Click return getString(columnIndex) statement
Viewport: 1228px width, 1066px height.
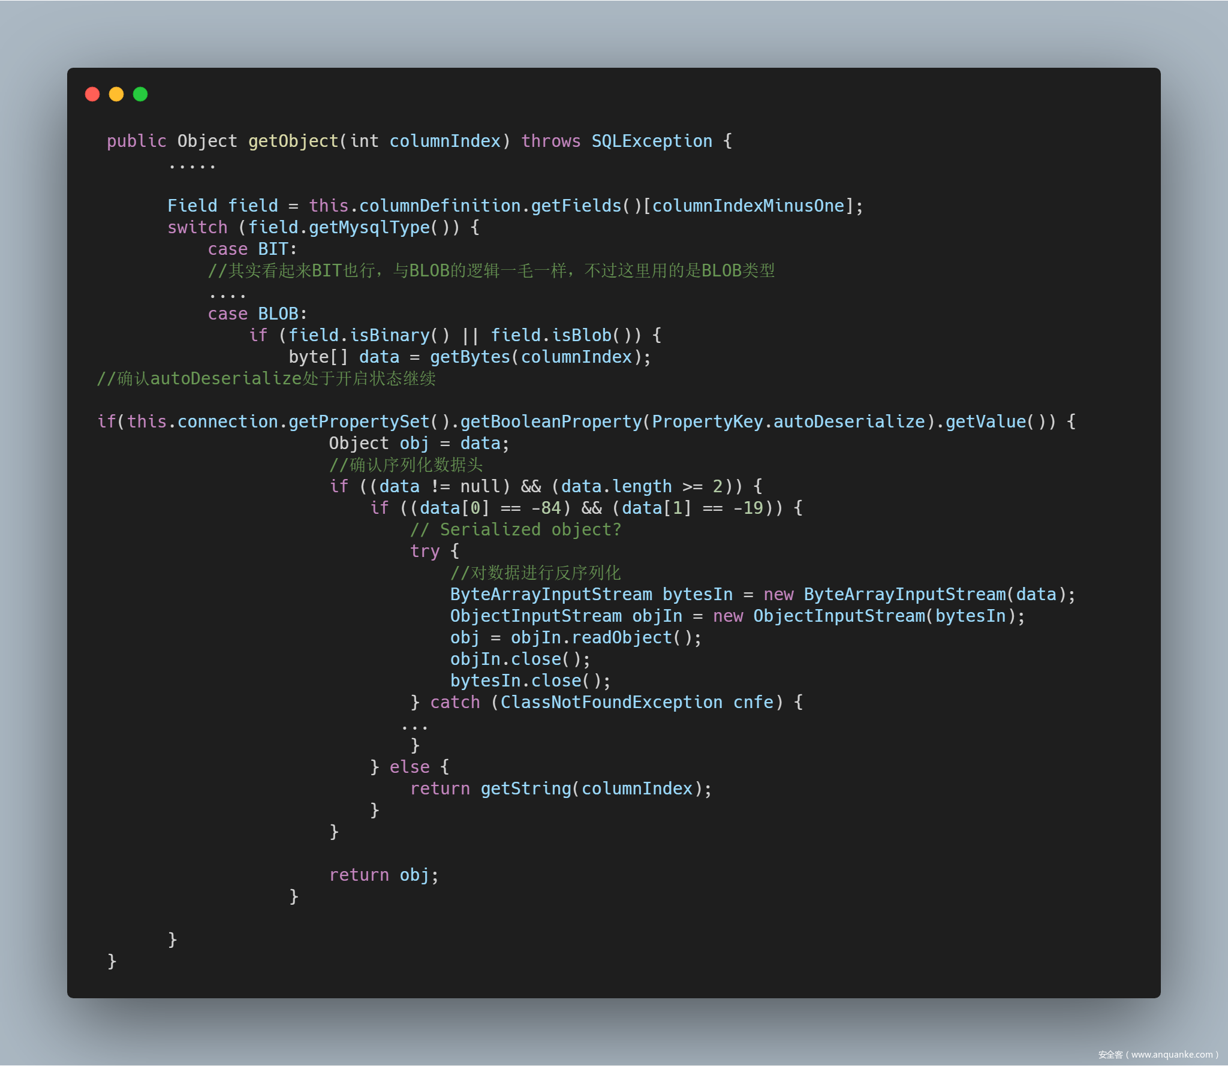pyautogui.click(x=561, y=788)
